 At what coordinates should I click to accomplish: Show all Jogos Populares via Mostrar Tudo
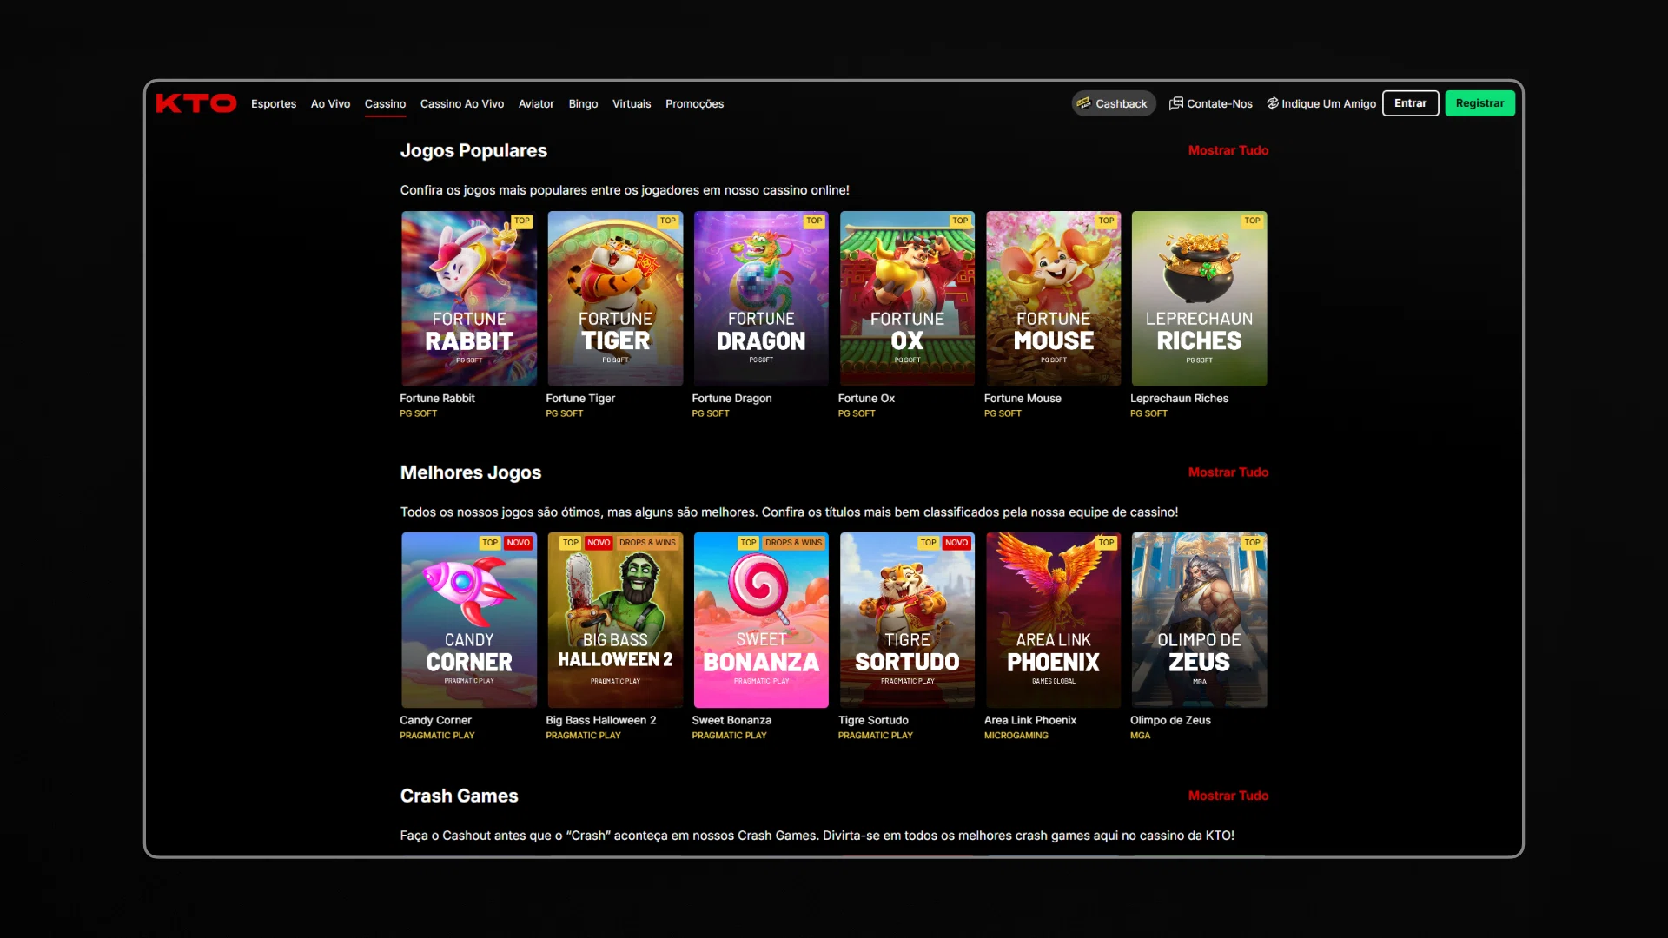pyautogui.click(x=1228, y=150)
